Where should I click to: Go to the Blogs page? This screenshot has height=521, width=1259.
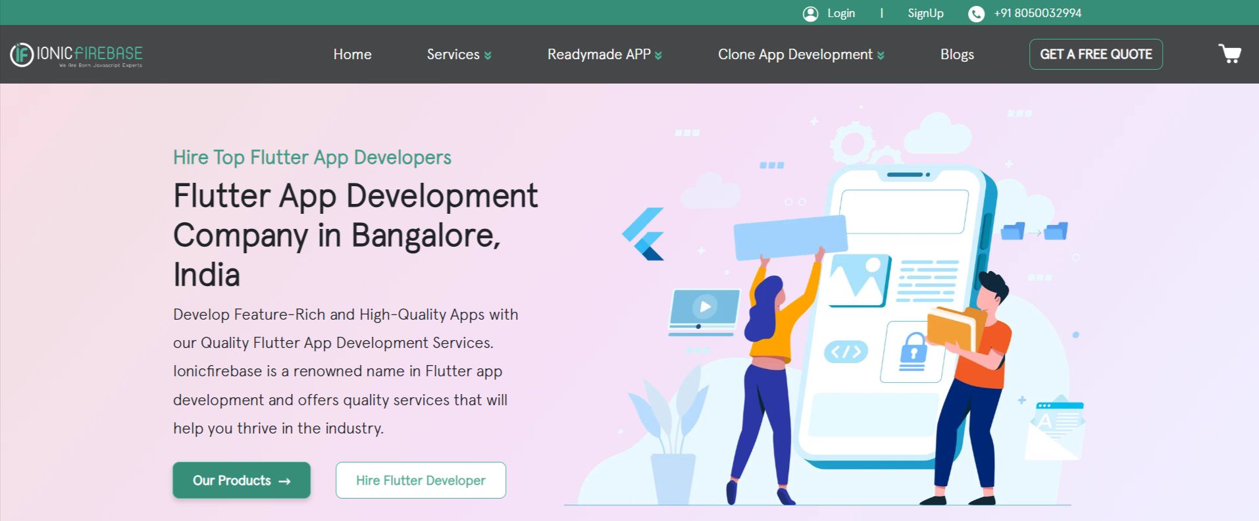tap(957, 55)
